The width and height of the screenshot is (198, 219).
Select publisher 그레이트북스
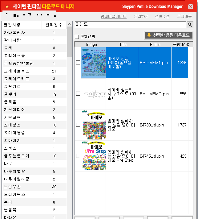click(x=35, y=71)
